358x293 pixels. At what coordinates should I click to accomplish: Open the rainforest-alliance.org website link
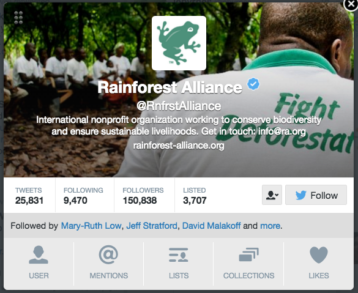(x=179, y=146)
